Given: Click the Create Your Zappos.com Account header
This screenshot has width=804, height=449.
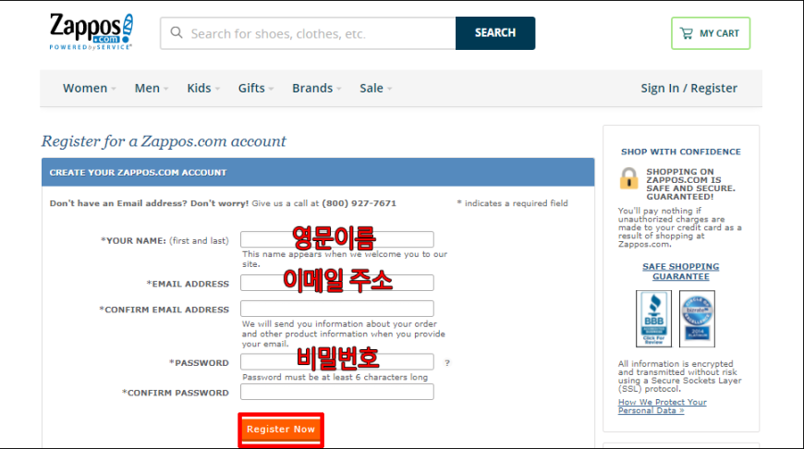Looking at the screenshot, I should click(318, 172).
